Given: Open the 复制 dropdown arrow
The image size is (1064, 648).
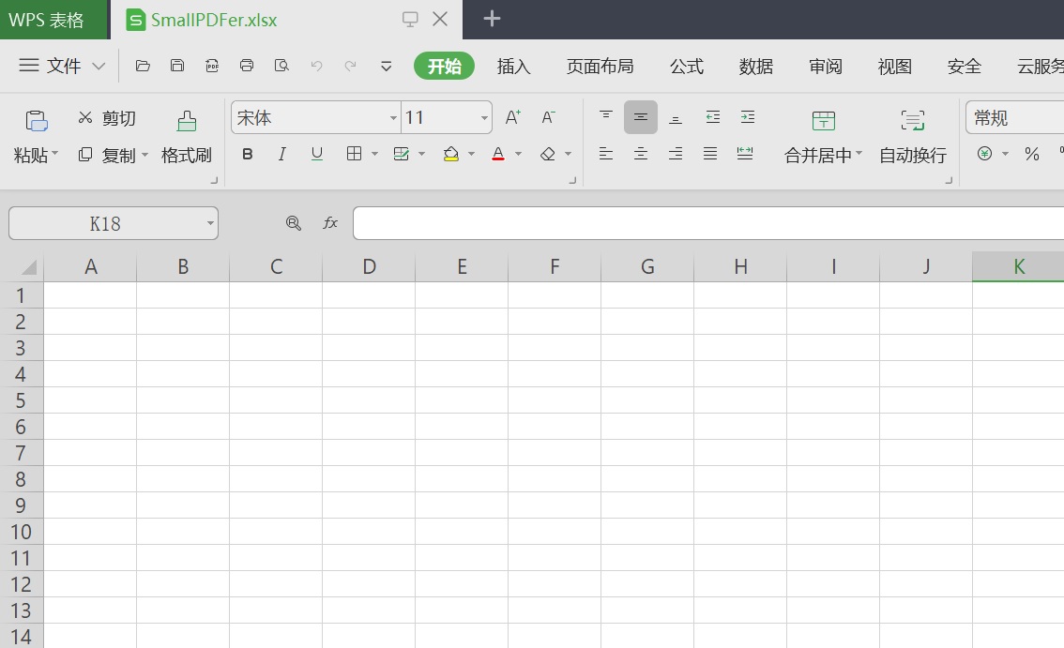Looking at the screenshot, I should [x=144, y=156].
